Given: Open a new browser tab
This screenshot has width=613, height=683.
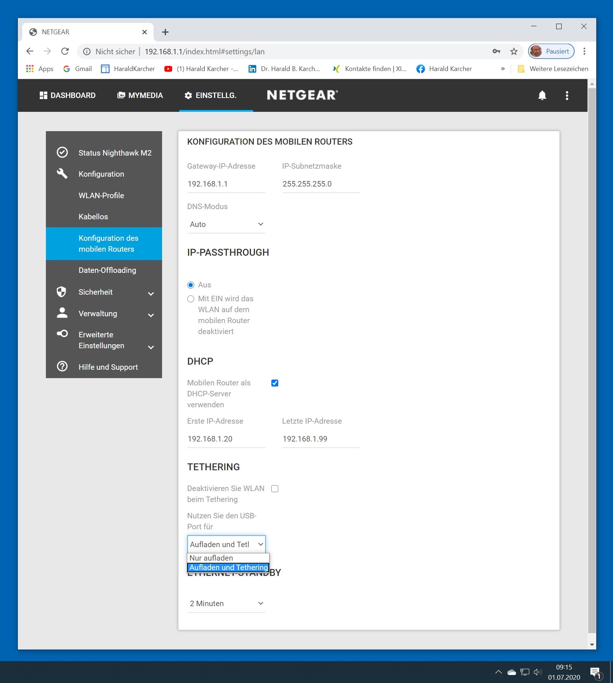Looking at the screenshot, I should [x=165, y=32].
